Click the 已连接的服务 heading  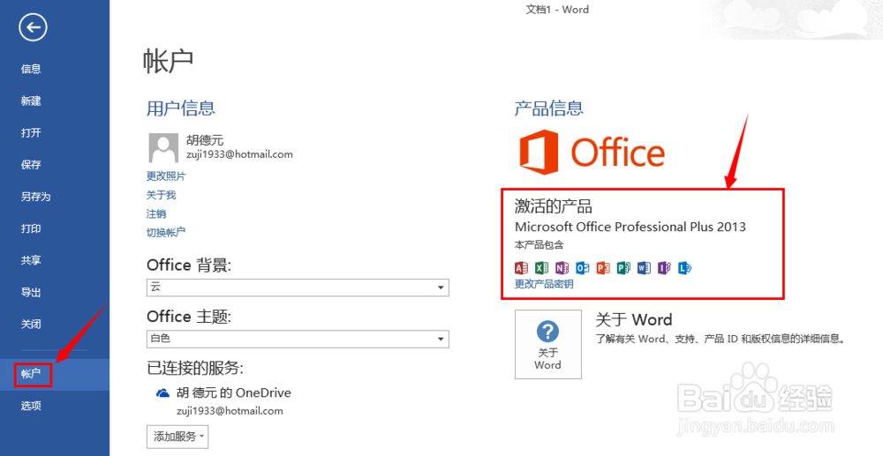[195, 369]
